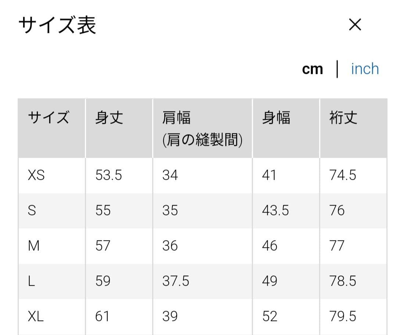
Task: Click the 46 body width cell for M
Action: [x=270, y=246]
